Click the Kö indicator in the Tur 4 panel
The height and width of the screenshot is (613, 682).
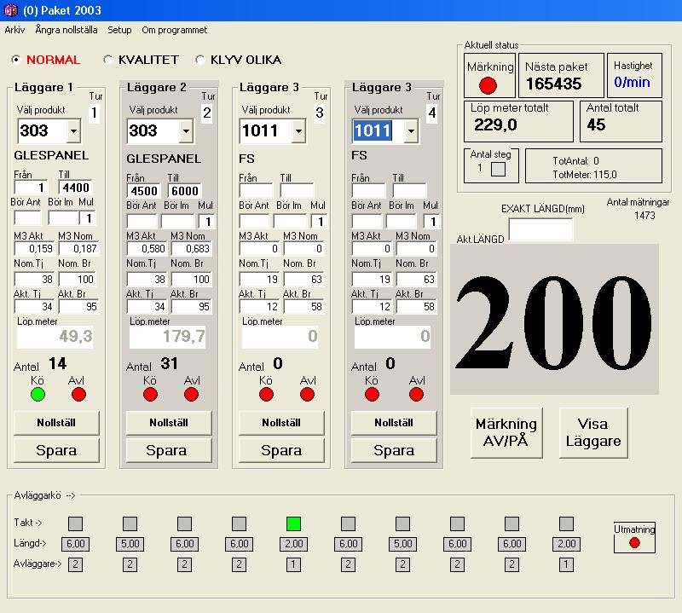[x=372, y=395]
